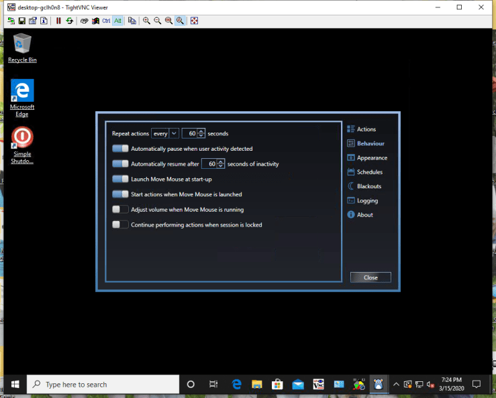Toggle TightVNC full-screen mode
Screen dimensions: 496x398
pyautogui.click(x=195, y=21)
